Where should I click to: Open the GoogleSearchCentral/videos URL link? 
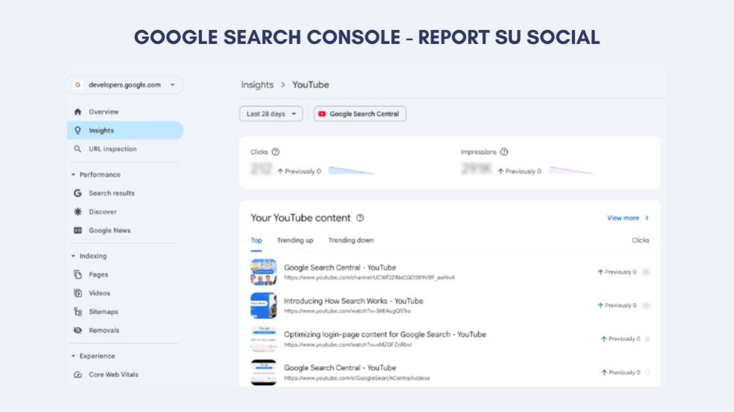click(357, 378)
